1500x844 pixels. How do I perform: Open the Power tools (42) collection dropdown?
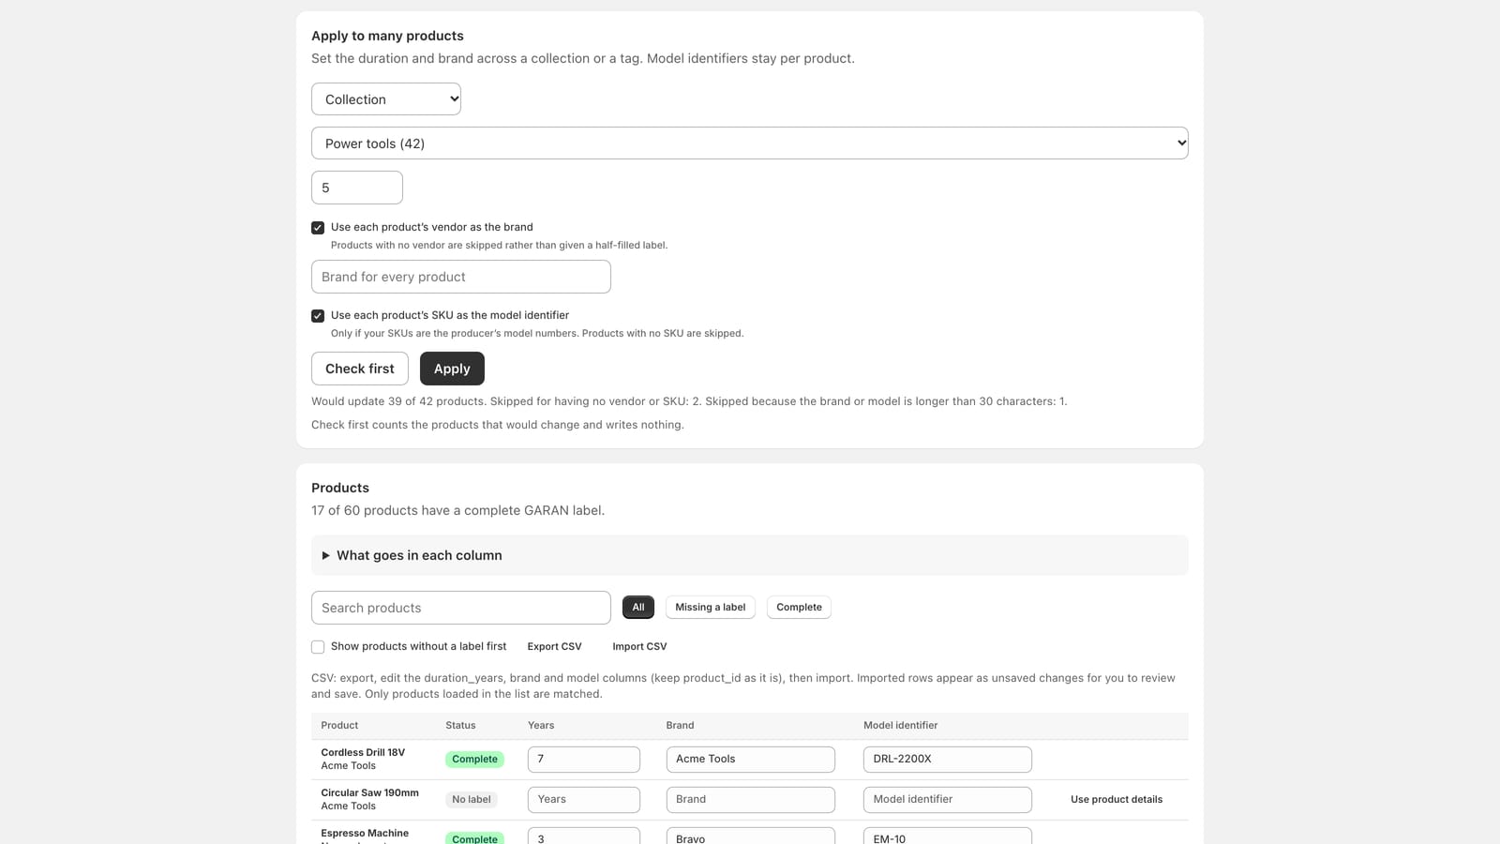[x=750, y=143]
